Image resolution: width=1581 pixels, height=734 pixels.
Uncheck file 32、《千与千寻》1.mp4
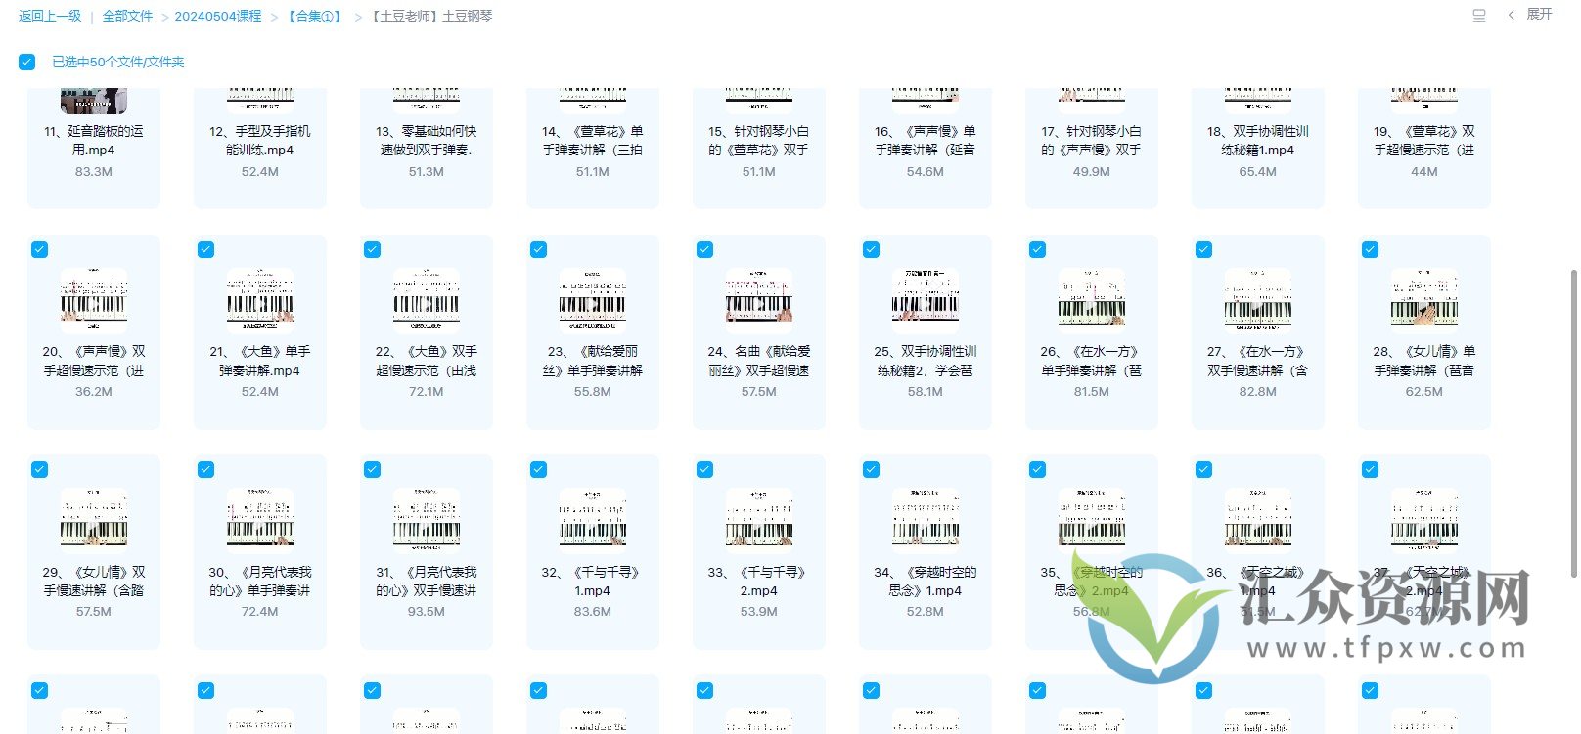point(539,469)
